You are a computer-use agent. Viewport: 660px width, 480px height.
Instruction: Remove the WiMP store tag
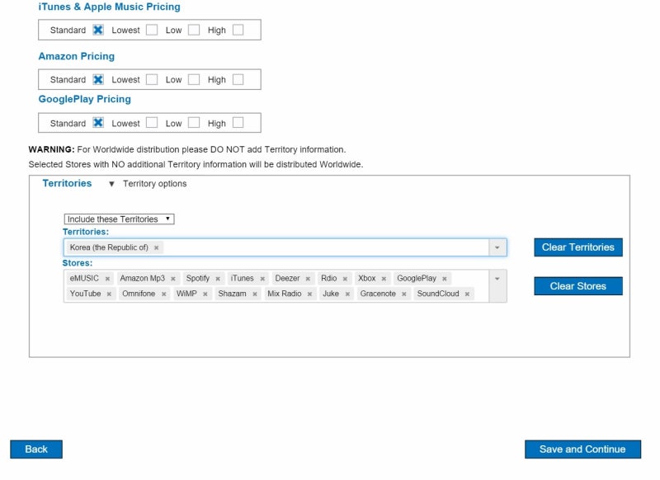[205, 294]
